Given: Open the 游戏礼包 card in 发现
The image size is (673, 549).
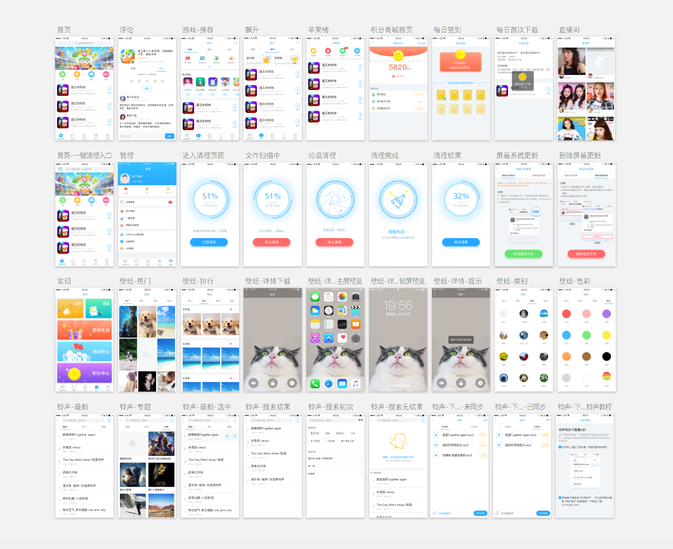Looking at the screenshot, I should click(84, 330).
